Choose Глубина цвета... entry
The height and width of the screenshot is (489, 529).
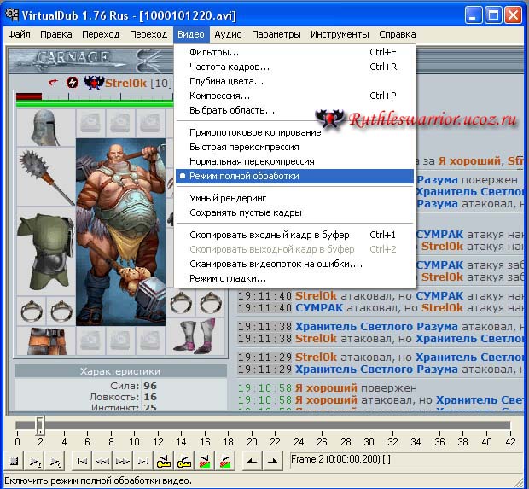click(x=294, y=81)
